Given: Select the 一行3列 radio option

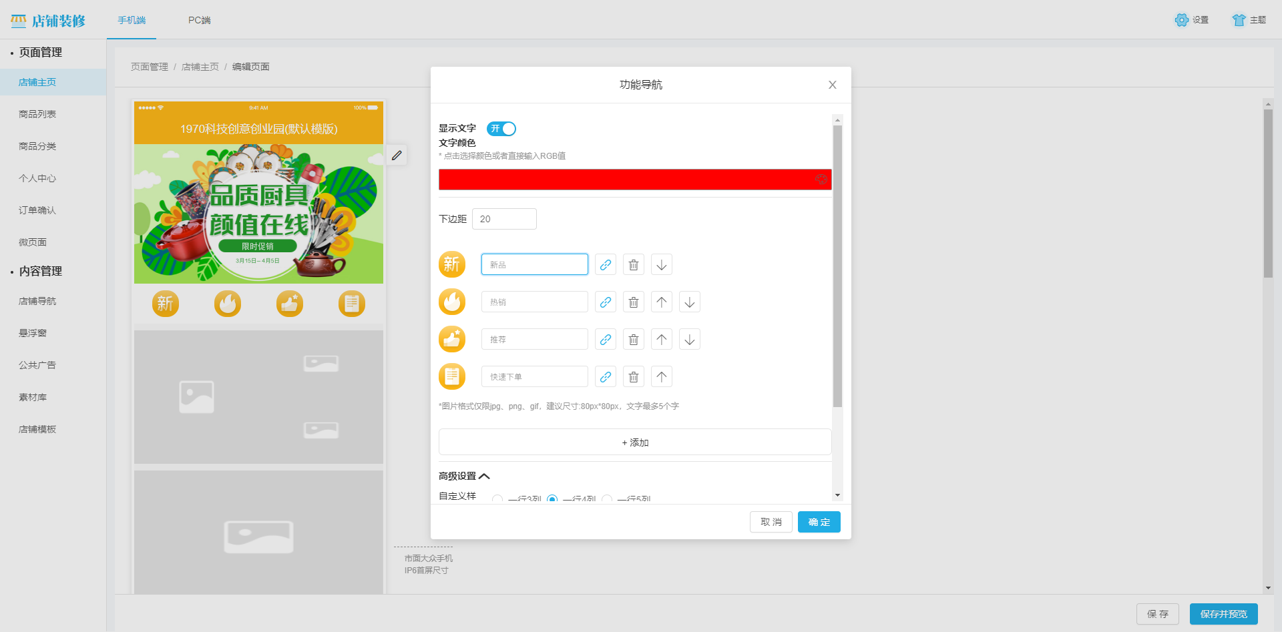Looking at the screenshot, I should pos(497,499).
